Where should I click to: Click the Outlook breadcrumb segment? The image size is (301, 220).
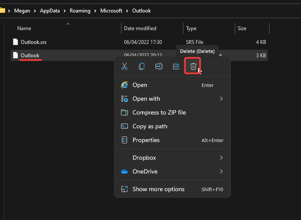pos(142,11)
